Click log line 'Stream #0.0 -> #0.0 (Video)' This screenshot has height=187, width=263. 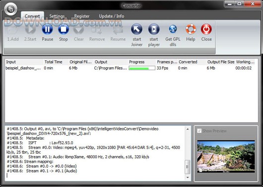(x=42, y=166)
